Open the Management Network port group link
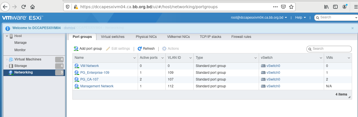 [97, 86]
